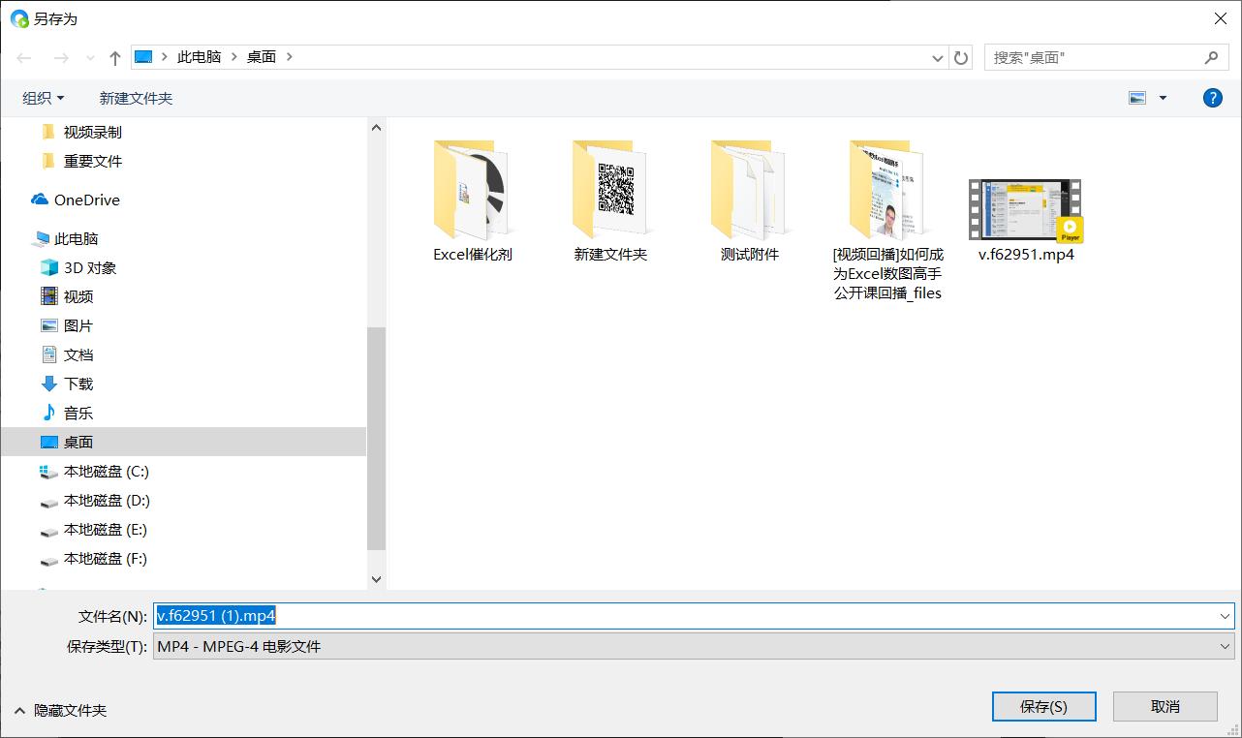This screenshot has height=738, width=1242.
Task: Open the blue Help question mark icon
Action: pos(1212,97)
